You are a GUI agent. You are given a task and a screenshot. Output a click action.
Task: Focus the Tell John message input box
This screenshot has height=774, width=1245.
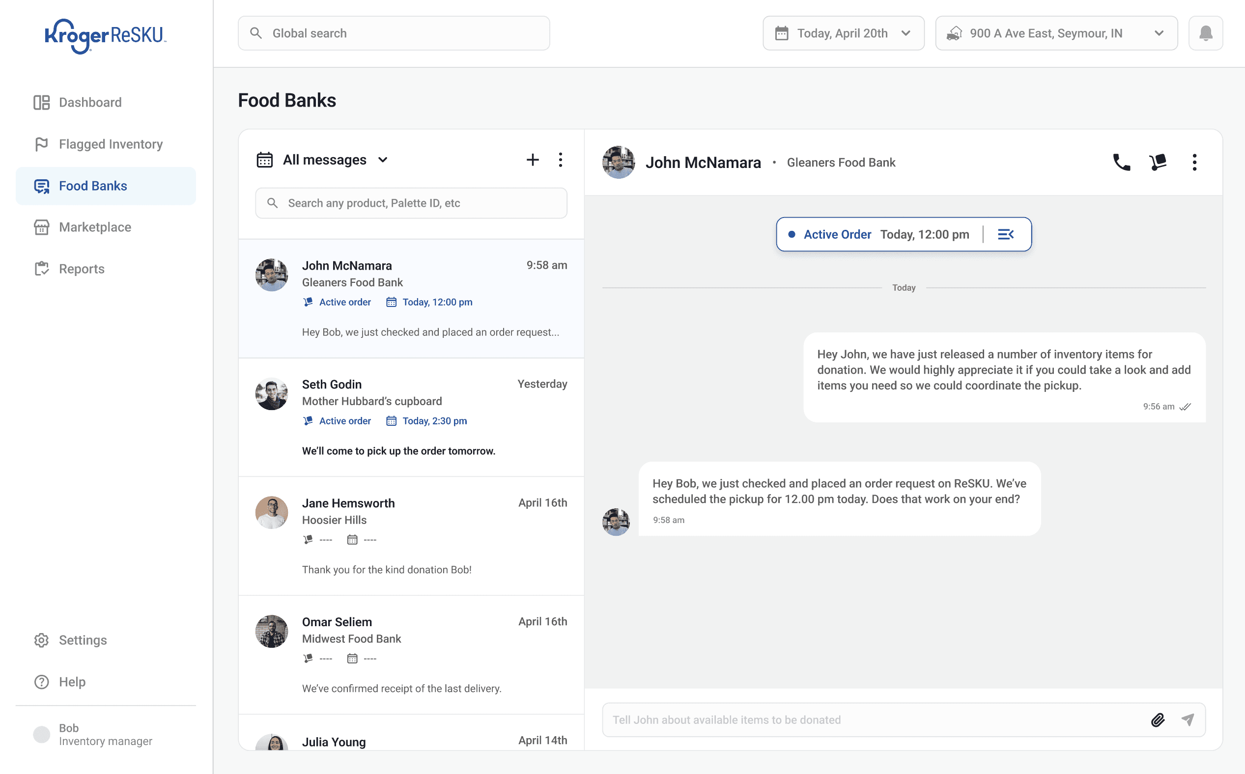pyautogui.click(x=871, y=720)
